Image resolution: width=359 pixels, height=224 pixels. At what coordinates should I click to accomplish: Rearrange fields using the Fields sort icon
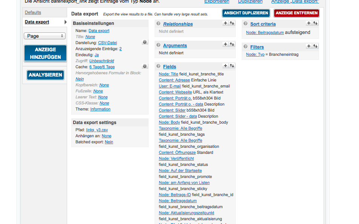coord(232,66)
